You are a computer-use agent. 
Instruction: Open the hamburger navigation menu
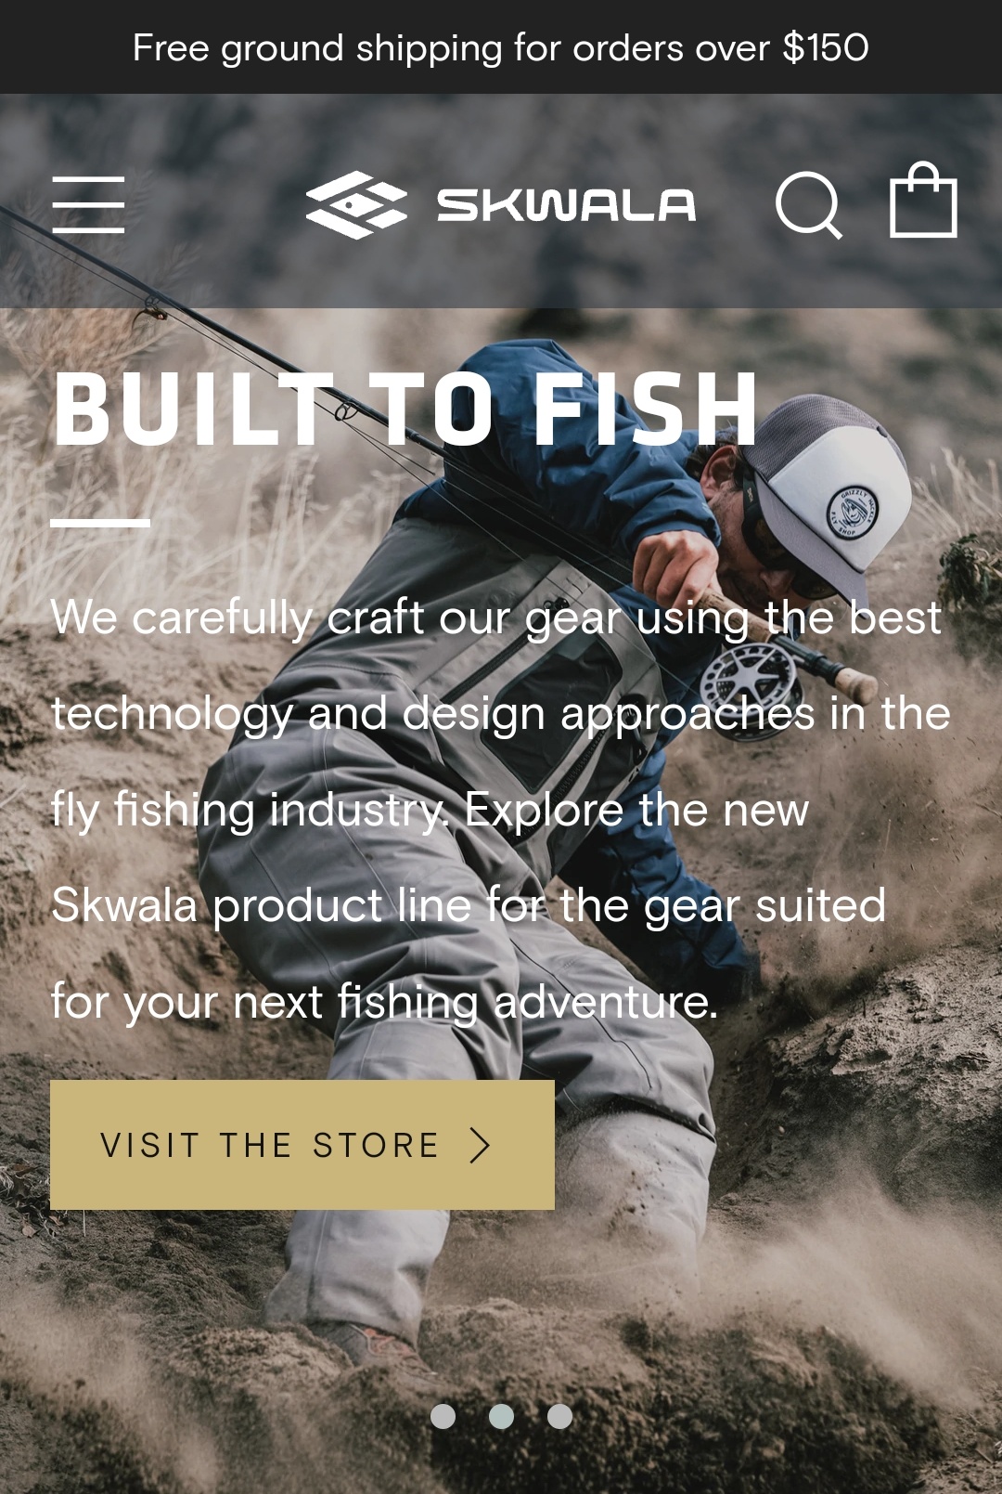tap(88, 204)
